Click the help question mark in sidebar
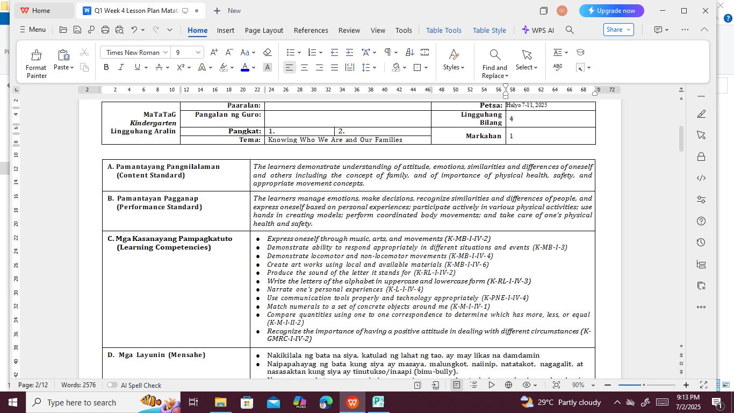This screenshot has width=734, height=413. pyautogui.click(x=701, y=221)
